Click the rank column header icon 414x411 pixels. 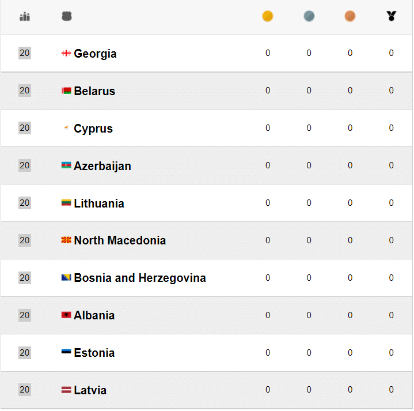click(x=24, y=17)
